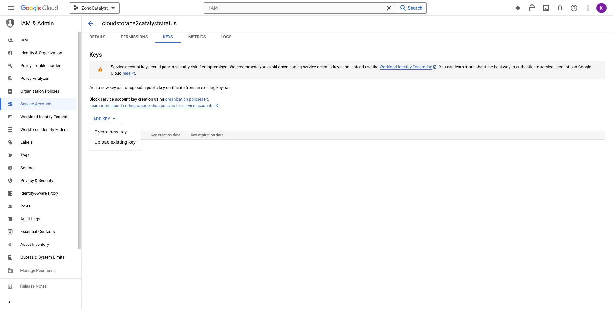Screen dimensions: 613x309
Task: Open the ZohoCatalyst project selector dropdown
Action: [x=94, y=8]
